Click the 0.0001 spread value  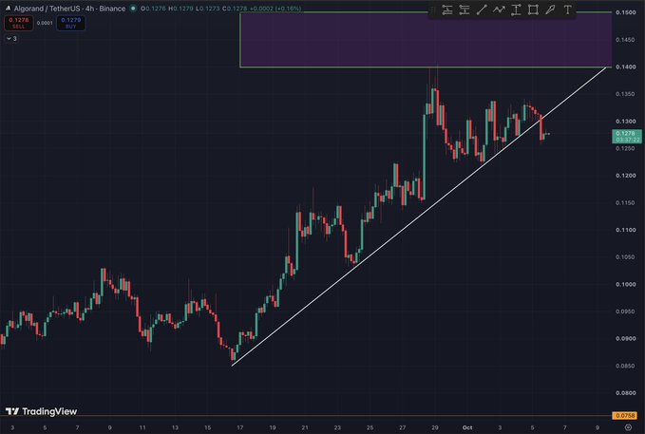point(45,24)
